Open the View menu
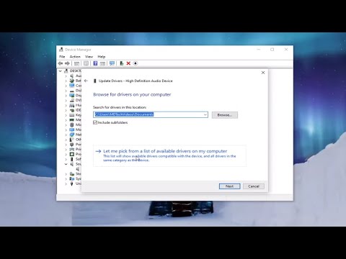Viewport: 346px width, 259px height. [89, 57]
